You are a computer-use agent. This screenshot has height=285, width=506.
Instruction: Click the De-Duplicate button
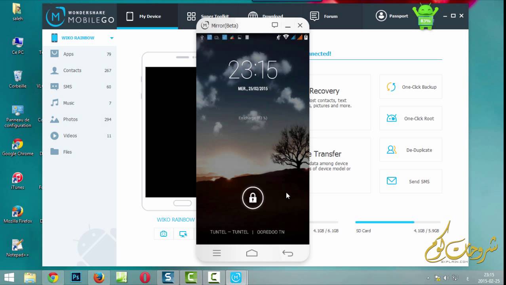tap(411, 150)
